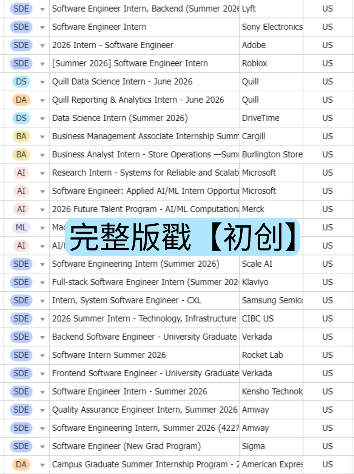Select 'Frontend Software Engineer - University Graduate' cell
Viewport: 354px width, 474px height.
[144, 373]
